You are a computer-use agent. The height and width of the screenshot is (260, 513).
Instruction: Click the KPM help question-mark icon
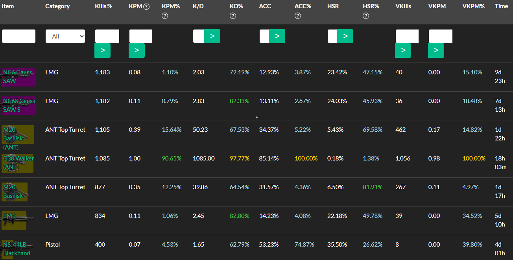tap(146, 6)
